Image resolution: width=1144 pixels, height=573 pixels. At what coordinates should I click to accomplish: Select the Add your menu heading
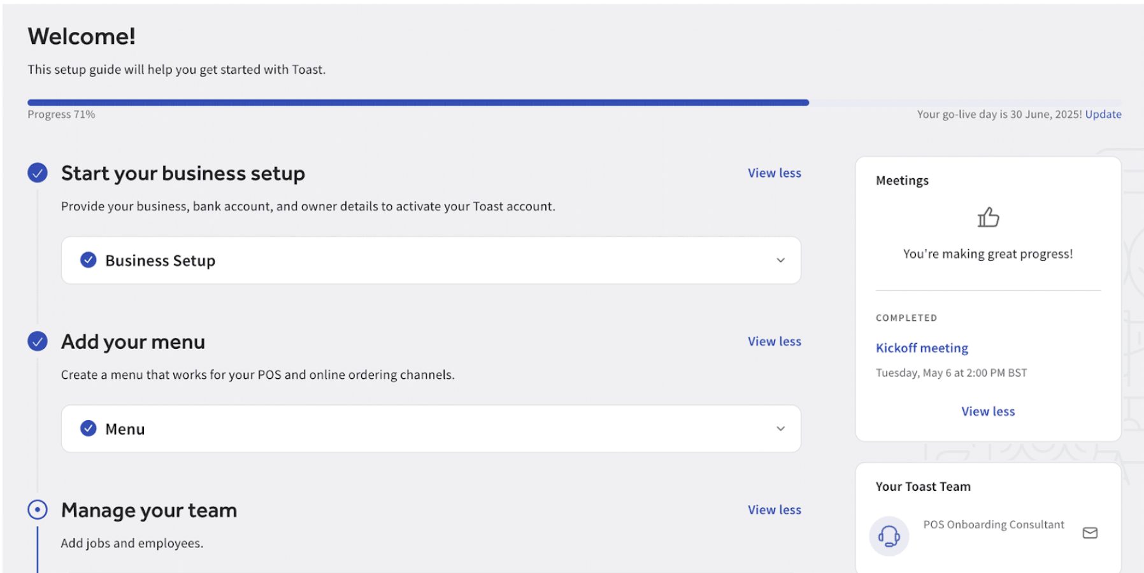coord(133,342)
